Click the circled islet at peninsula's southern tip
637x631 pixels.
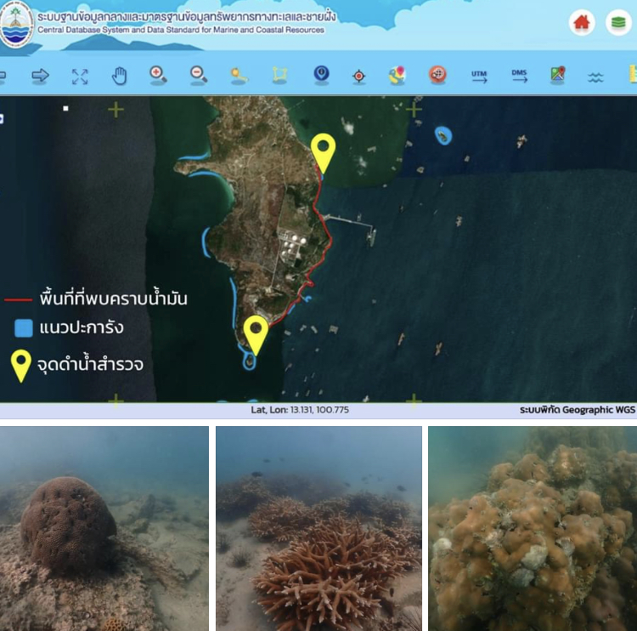click(x=249, y=361)
